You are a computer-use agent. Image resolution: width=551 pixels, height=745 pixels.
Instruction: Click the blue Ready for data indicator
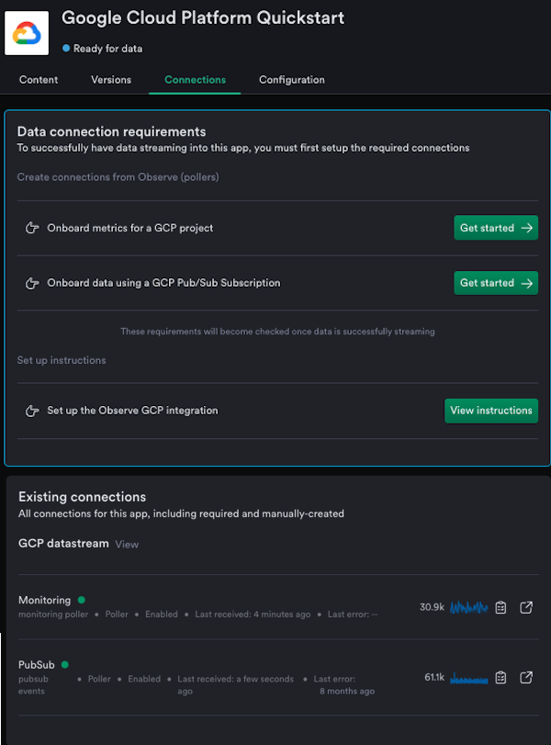point(66,48)
